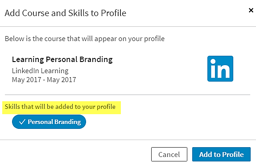Deselect the Personal Branding skill pill
Viewport: 256px width, 165px height.
point(49,122)
